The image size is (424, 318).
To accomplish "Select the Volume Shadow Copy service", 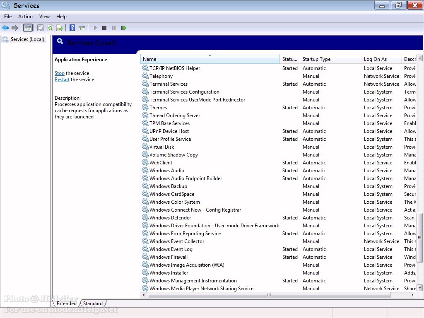I will pyautogui.click(x=279, y=155).
